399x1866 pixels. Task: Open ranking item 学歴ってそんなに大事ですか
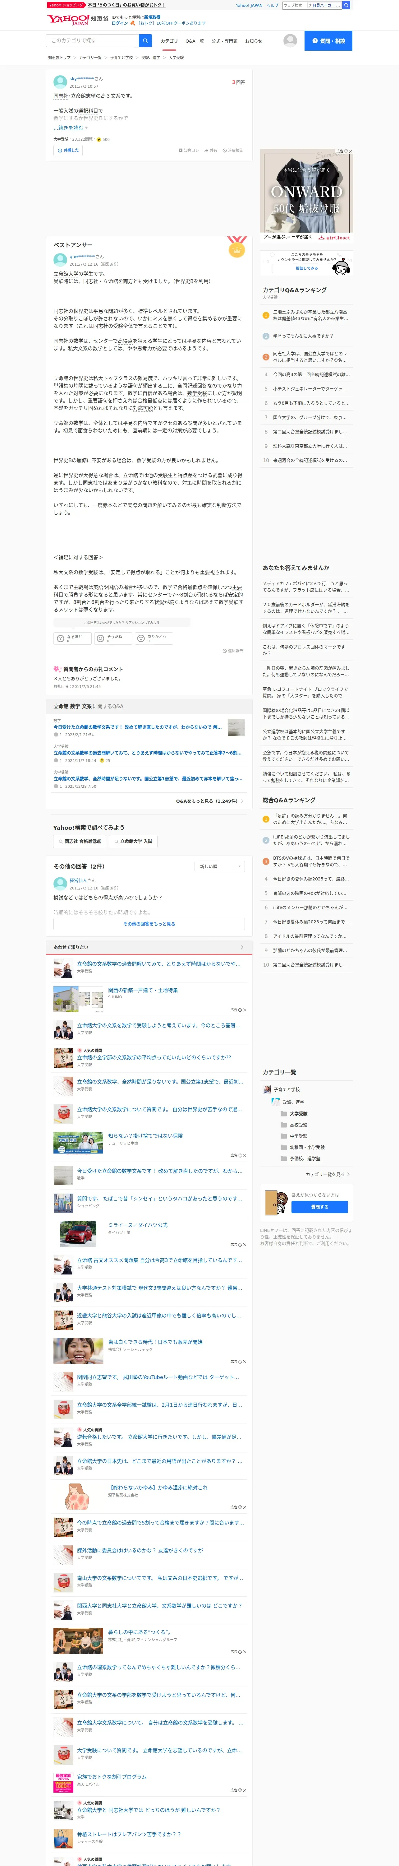[x=303, y=336]
